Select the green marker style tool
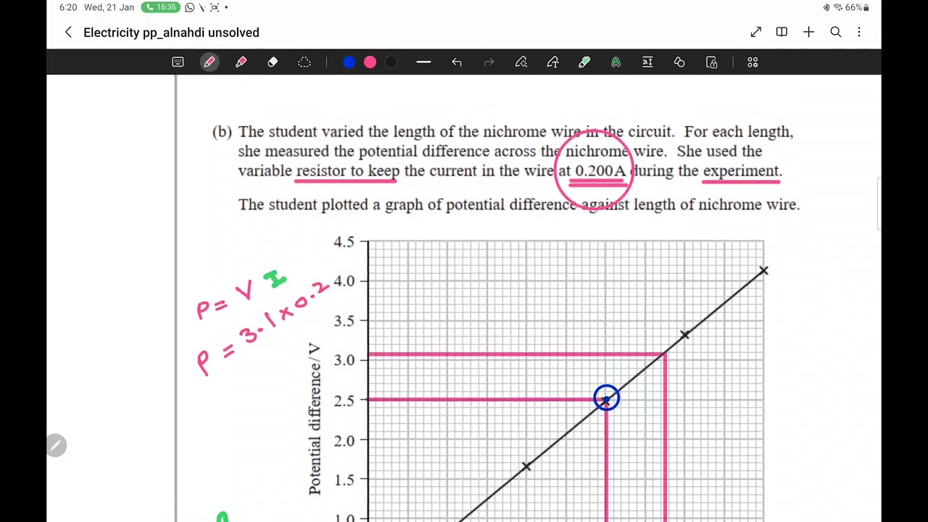The height and width of the screenshot is (522, 928). coord(584,62)
